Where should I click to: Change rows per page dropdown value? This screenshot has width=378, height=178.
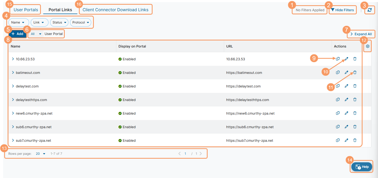pyautogui.click(x=41, y=154)
